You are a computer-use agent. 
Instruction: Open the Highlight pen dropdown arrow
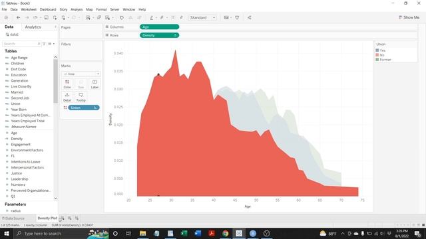156,18
